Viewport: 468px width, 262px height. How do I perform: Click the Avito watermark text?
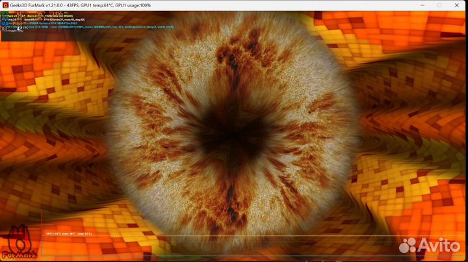(441, 246)
